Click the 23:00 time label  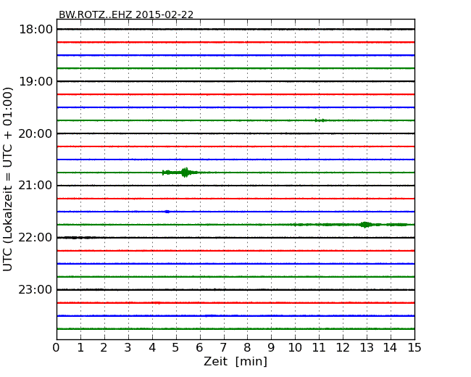(36, 289)
